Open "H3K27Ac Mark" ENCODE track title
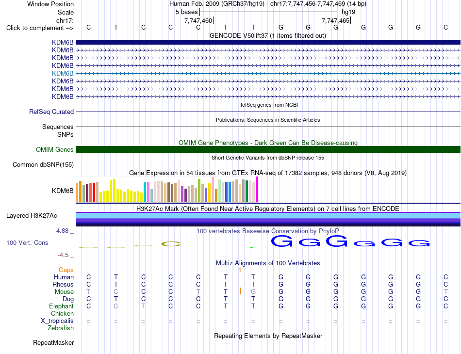This screenshot has height=354, width=461. pyautogui.click(x=268, y=209)
